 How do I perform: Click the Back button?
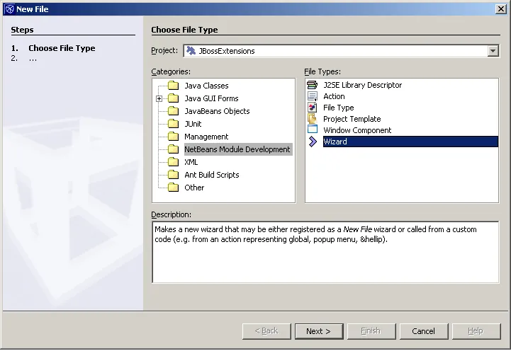click(266, 331)
